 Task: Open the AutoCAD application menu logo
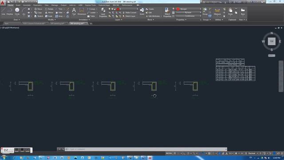[3, 3]
